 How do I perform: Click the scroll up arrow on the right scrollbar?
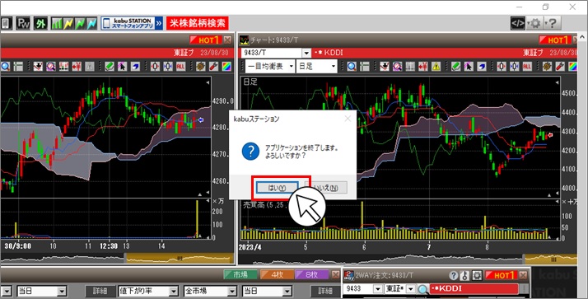(582, 37)
